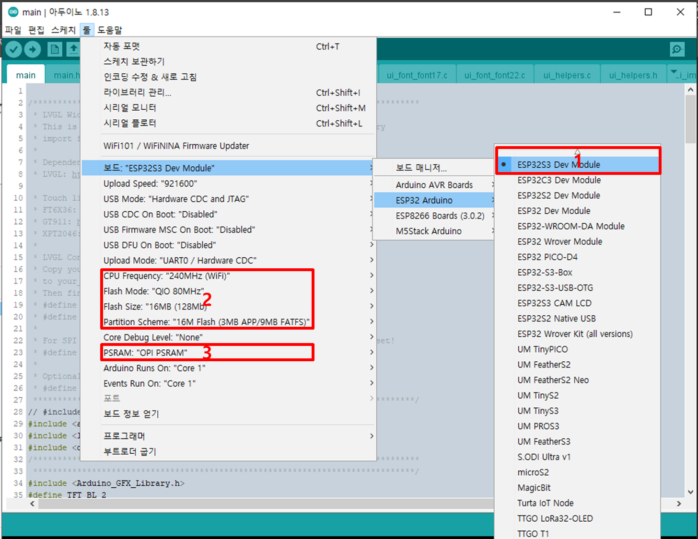Select the ESP32-S3-Box board
Screen dimensions: 698x539
pyautogui.click(x=578, y=272)
